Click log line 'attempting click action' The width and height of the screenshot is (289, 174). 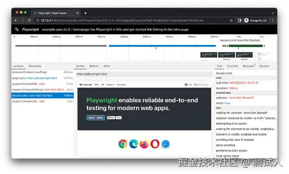coord(231,124)
